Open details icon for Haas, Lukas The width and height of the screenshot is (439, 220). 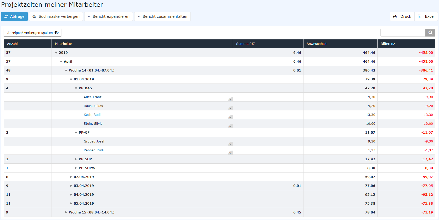coord(230,108)
